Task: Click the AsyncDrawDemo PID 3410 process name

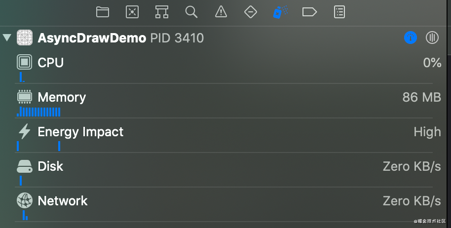Action: tap(120, 38)
